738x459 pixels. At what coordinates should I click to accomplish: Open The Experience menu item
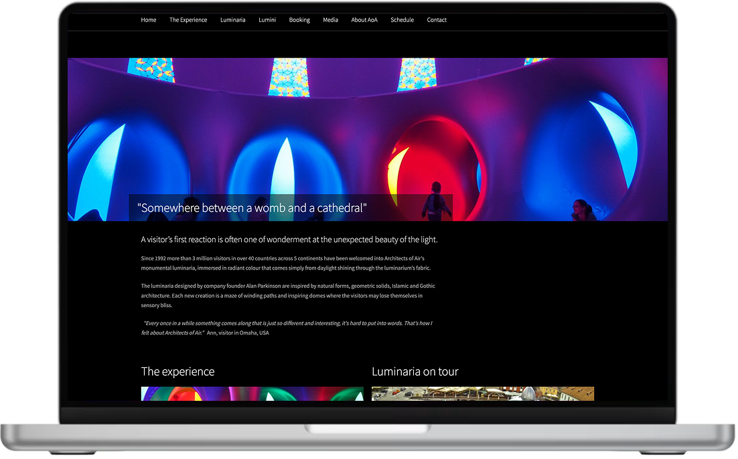point(188,20)
